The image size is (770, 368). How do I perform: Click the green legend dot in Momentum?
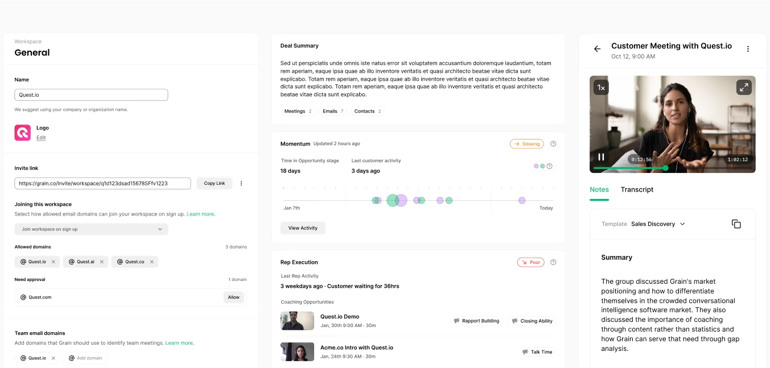click(x=542, y=166)
